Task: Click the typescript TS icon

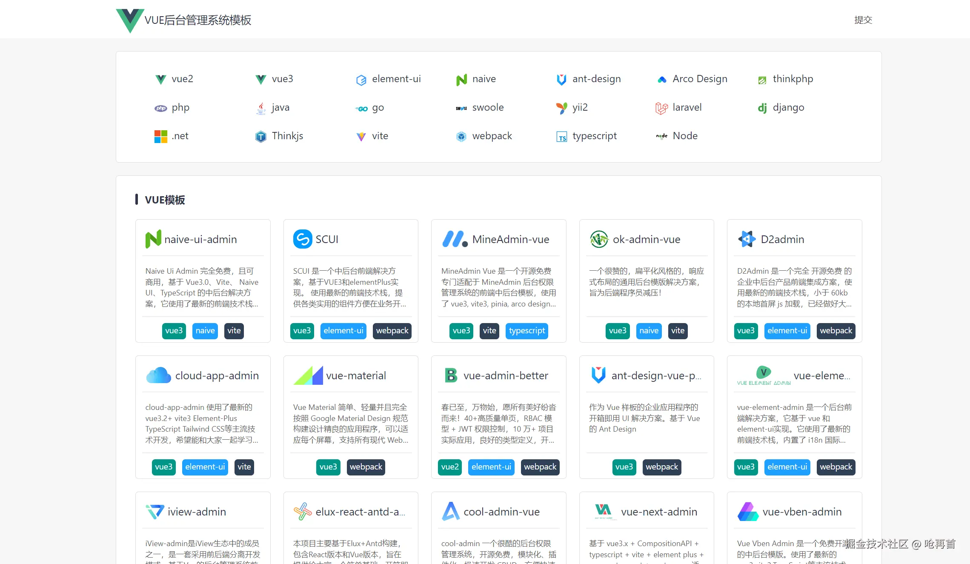Action: click(x=561, y=137)
